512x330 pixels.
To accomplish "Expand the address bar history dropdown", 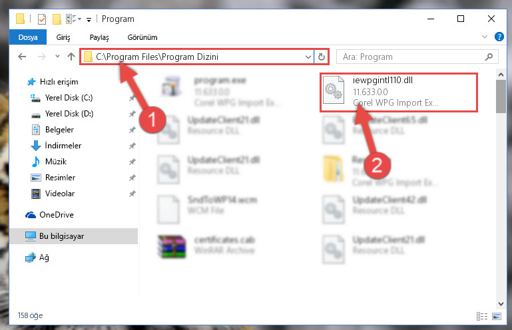I will coord(308,57).
